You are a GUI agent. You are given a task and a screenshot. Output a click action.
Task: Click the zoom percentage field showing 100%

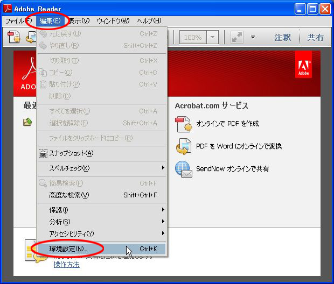[193, 38]
